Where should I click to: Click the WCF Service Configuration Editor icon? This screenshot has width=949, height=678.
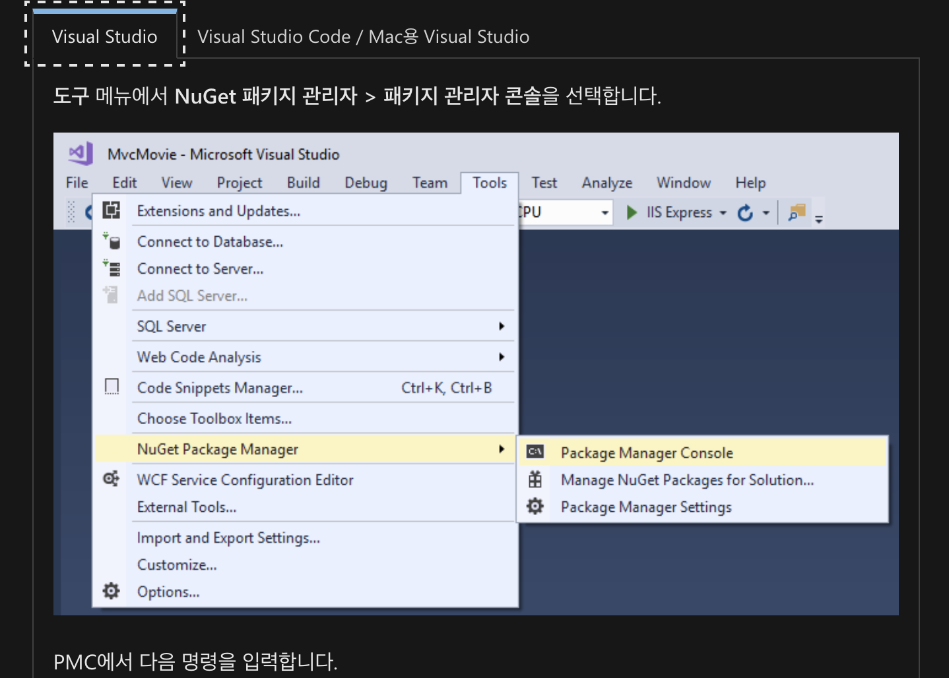point(112,479)
